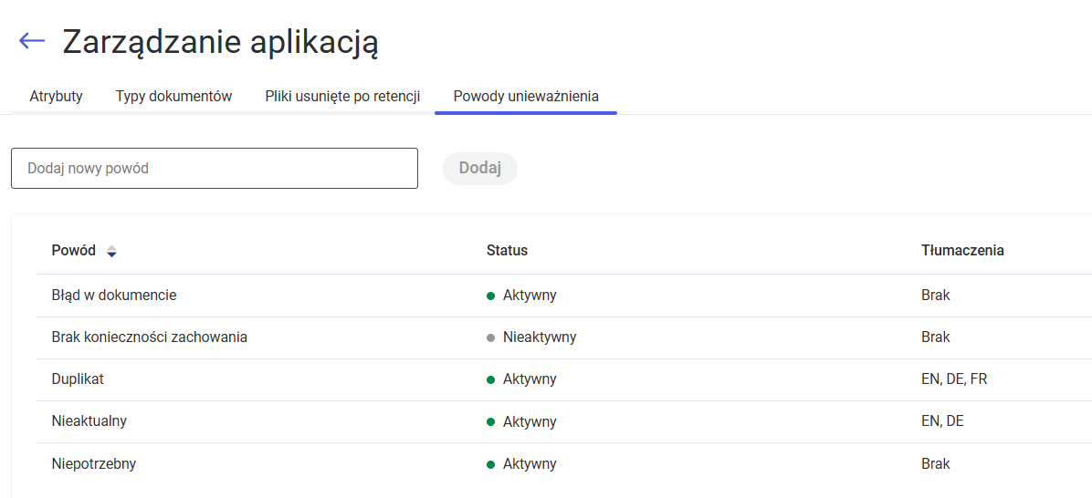Click the Status column header
The width and height of the screenshot is (1092, 498).
click(x=507, y=251)
